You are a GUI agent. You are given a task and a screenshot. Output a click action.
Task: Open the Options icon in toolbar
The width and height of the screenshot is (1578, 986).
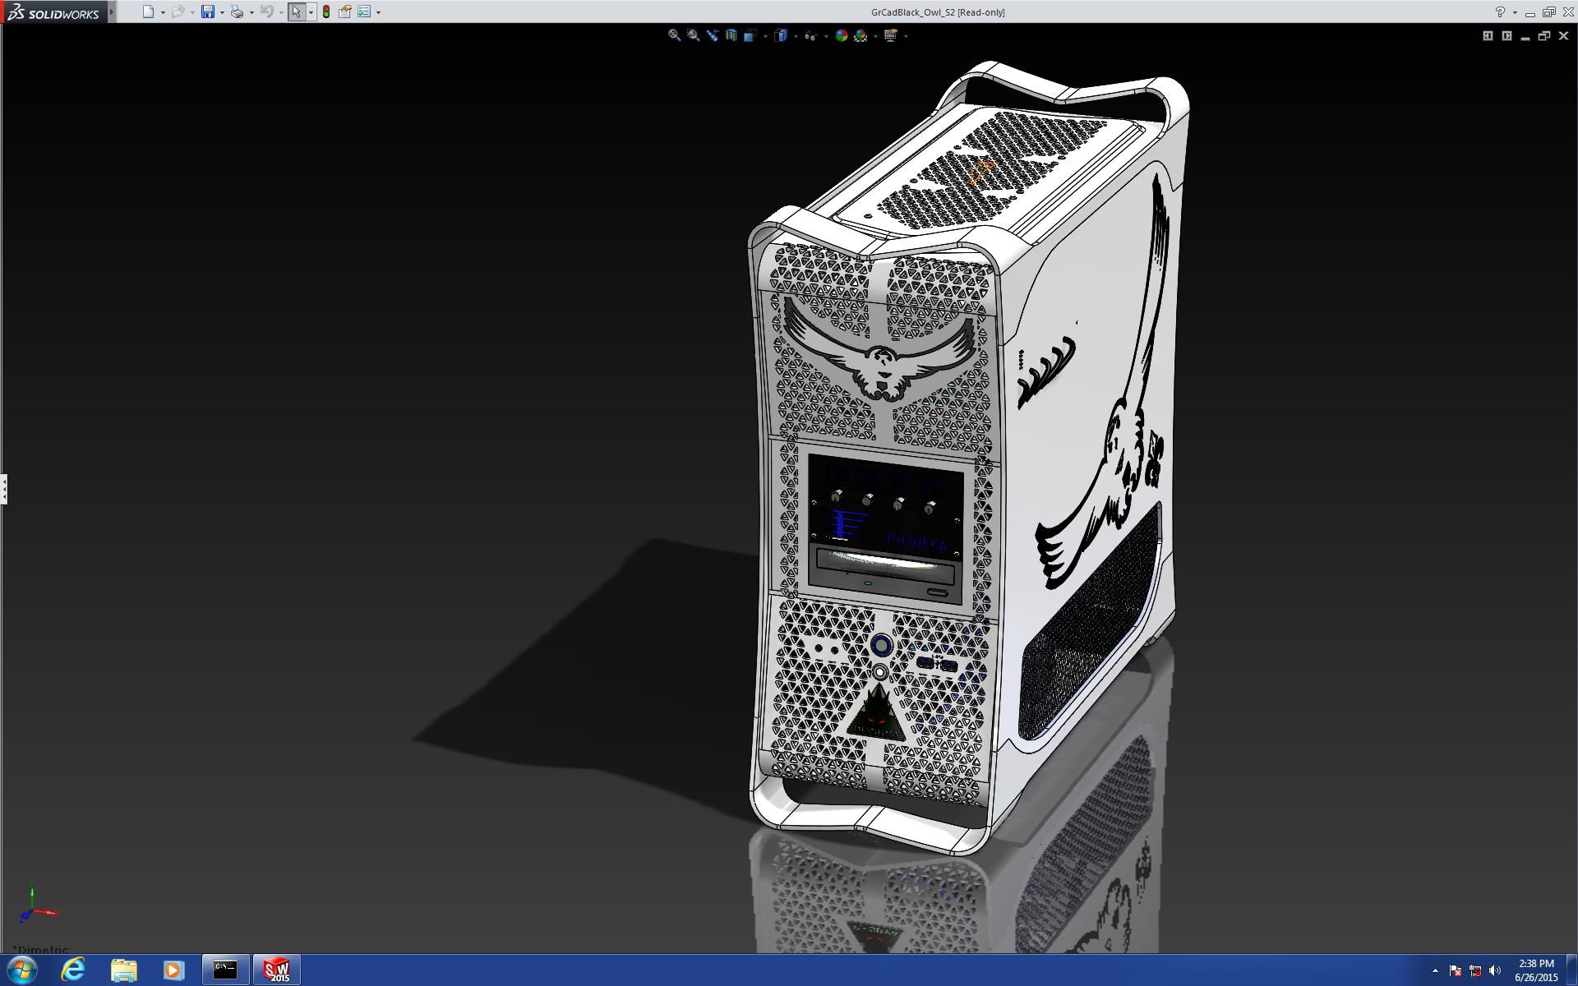pos(364,12)
